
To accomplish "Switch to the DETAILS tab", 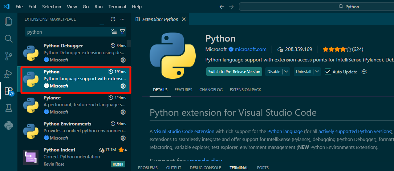I will [x=160, y=90].
